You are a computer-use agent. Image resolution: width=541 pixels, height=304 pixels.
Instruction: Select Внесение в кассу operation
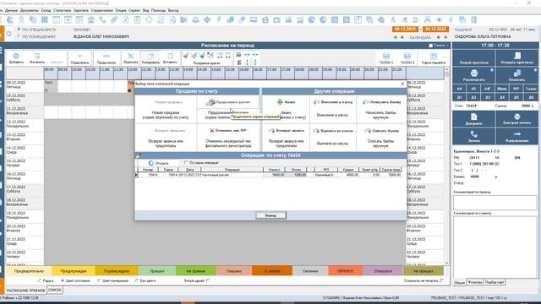332,102
